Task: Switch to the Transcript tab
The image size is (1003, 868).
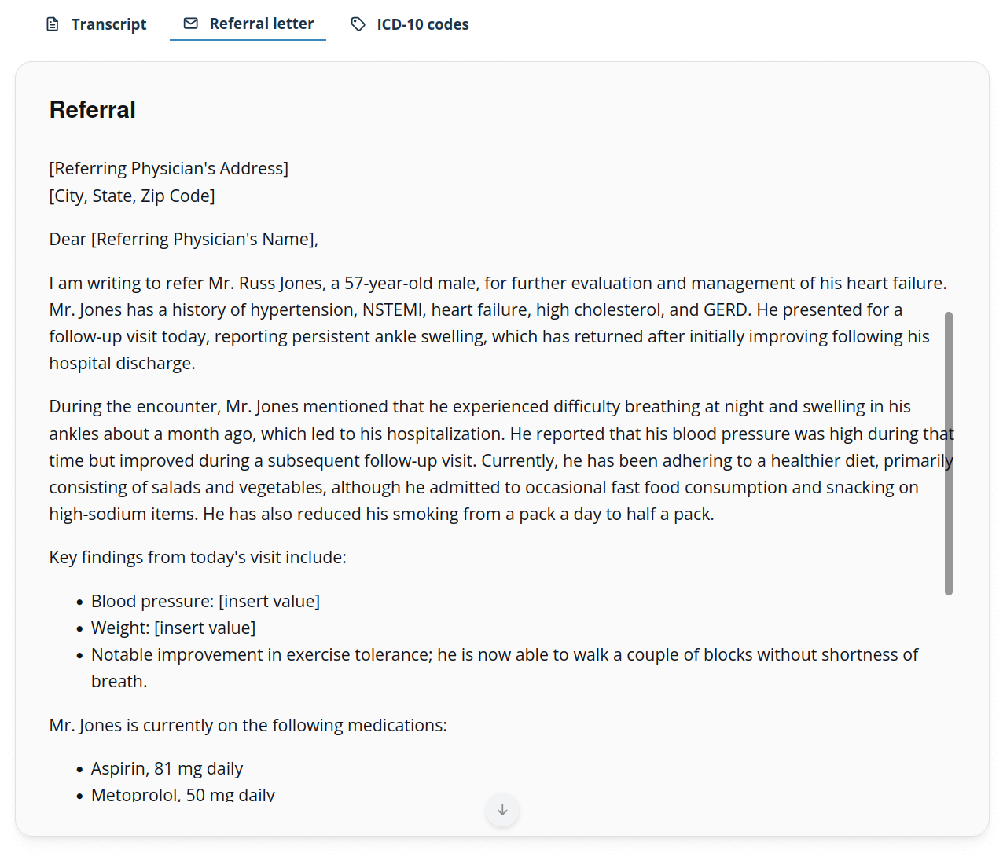Action: [x=108, y=24]
